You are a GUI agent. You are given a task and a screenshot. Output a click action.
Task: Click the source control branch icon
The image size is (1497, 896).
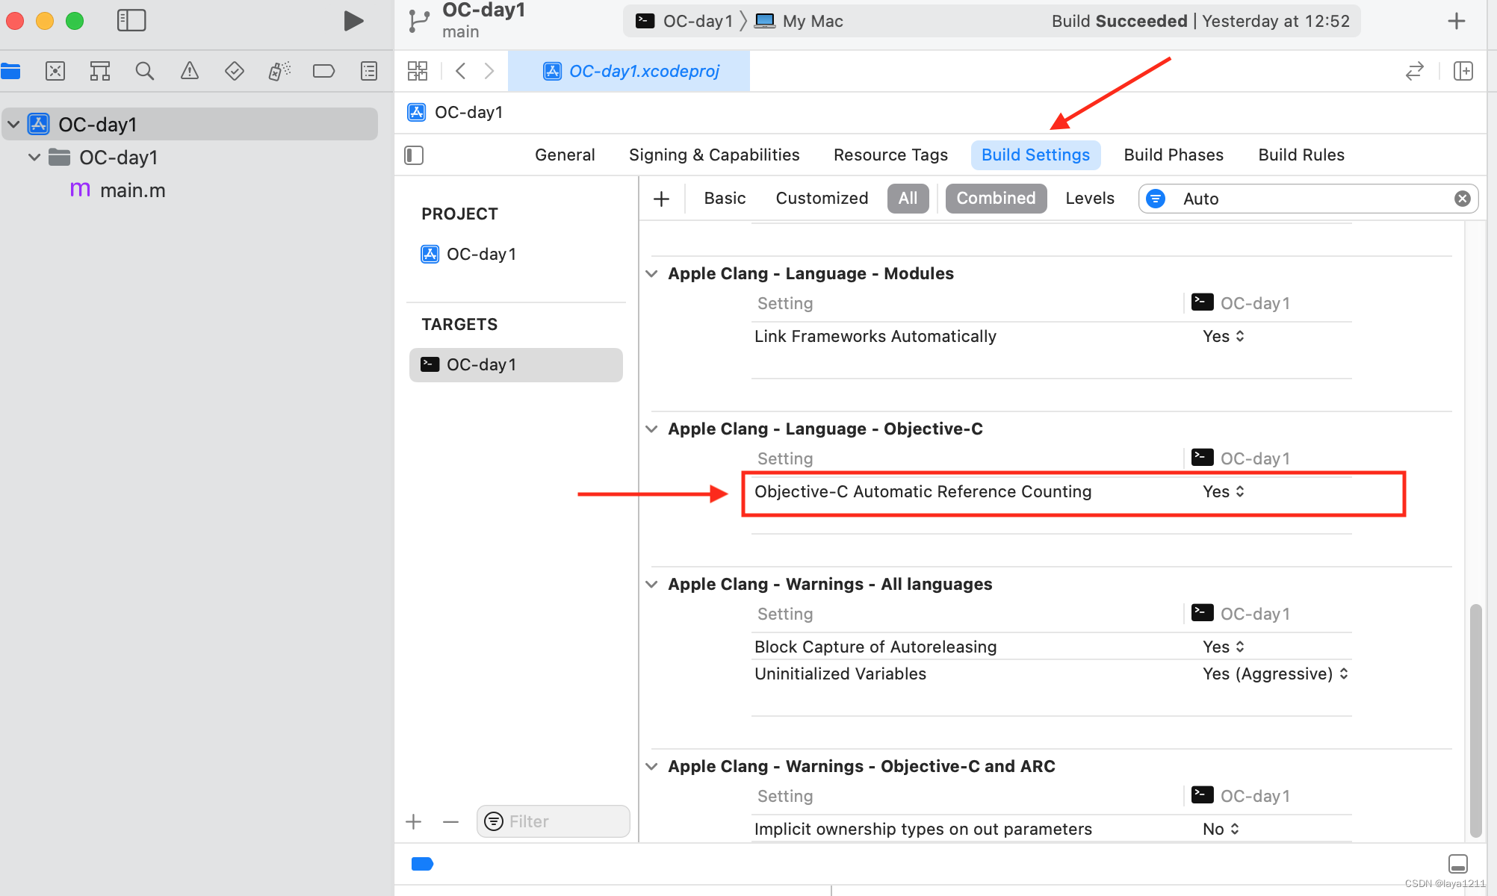coord(419,21)
